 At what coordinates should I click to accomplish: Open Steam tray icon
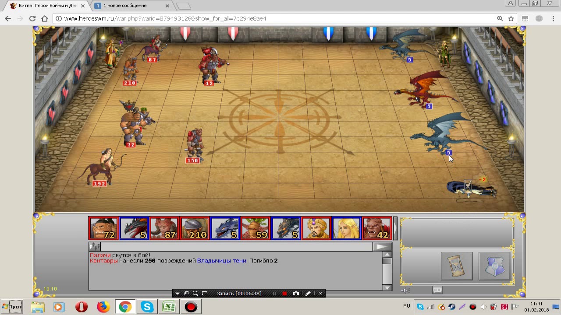[x=451, y=307]
